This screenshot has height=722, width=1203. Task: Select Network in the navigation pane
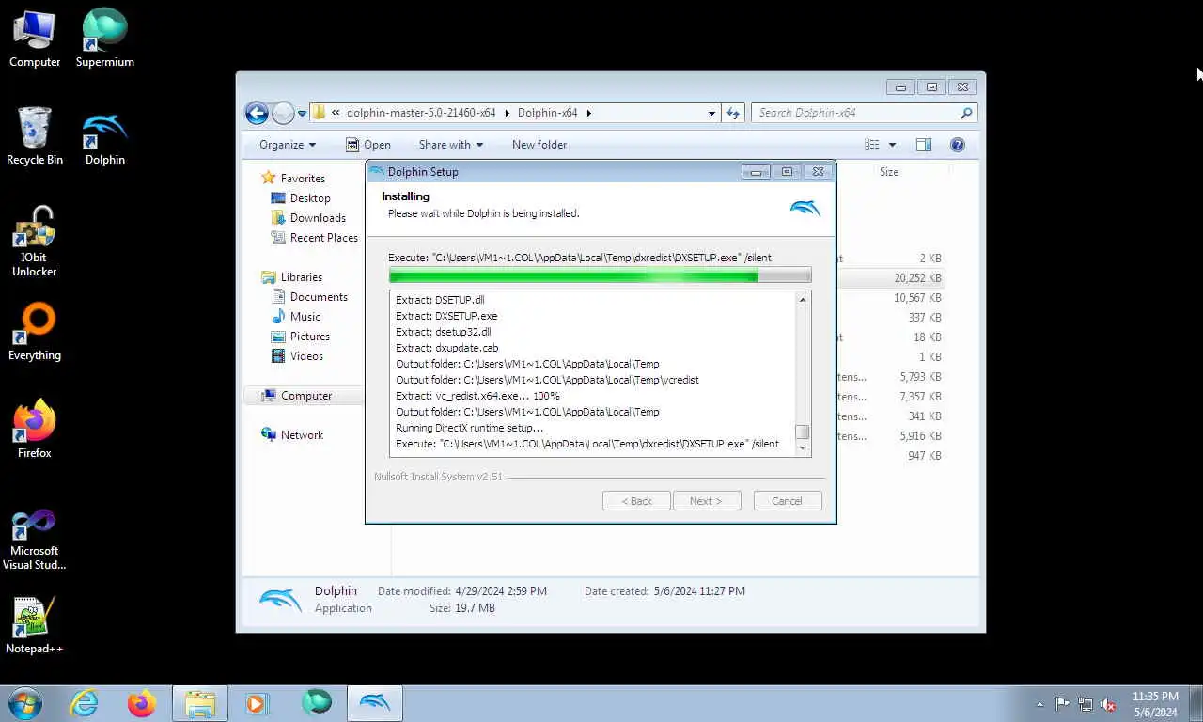[x=302, y=435]
